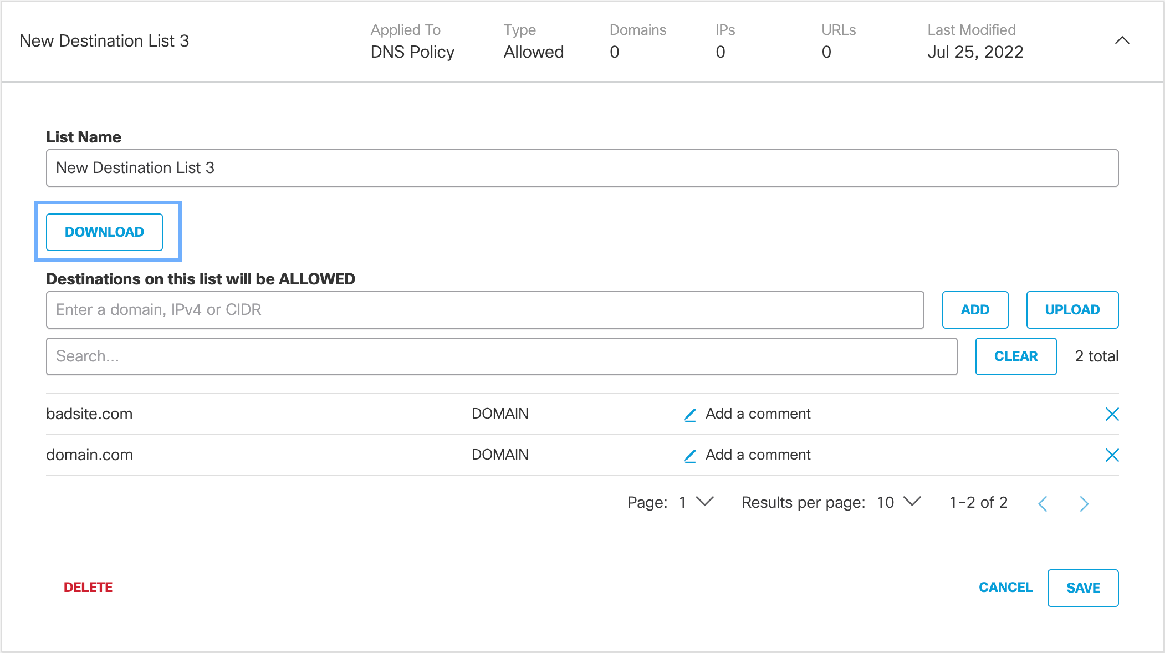Go to the previous results page arrow
The height and width of the screenshot is (653, 1165).
tap(1043, 503)
